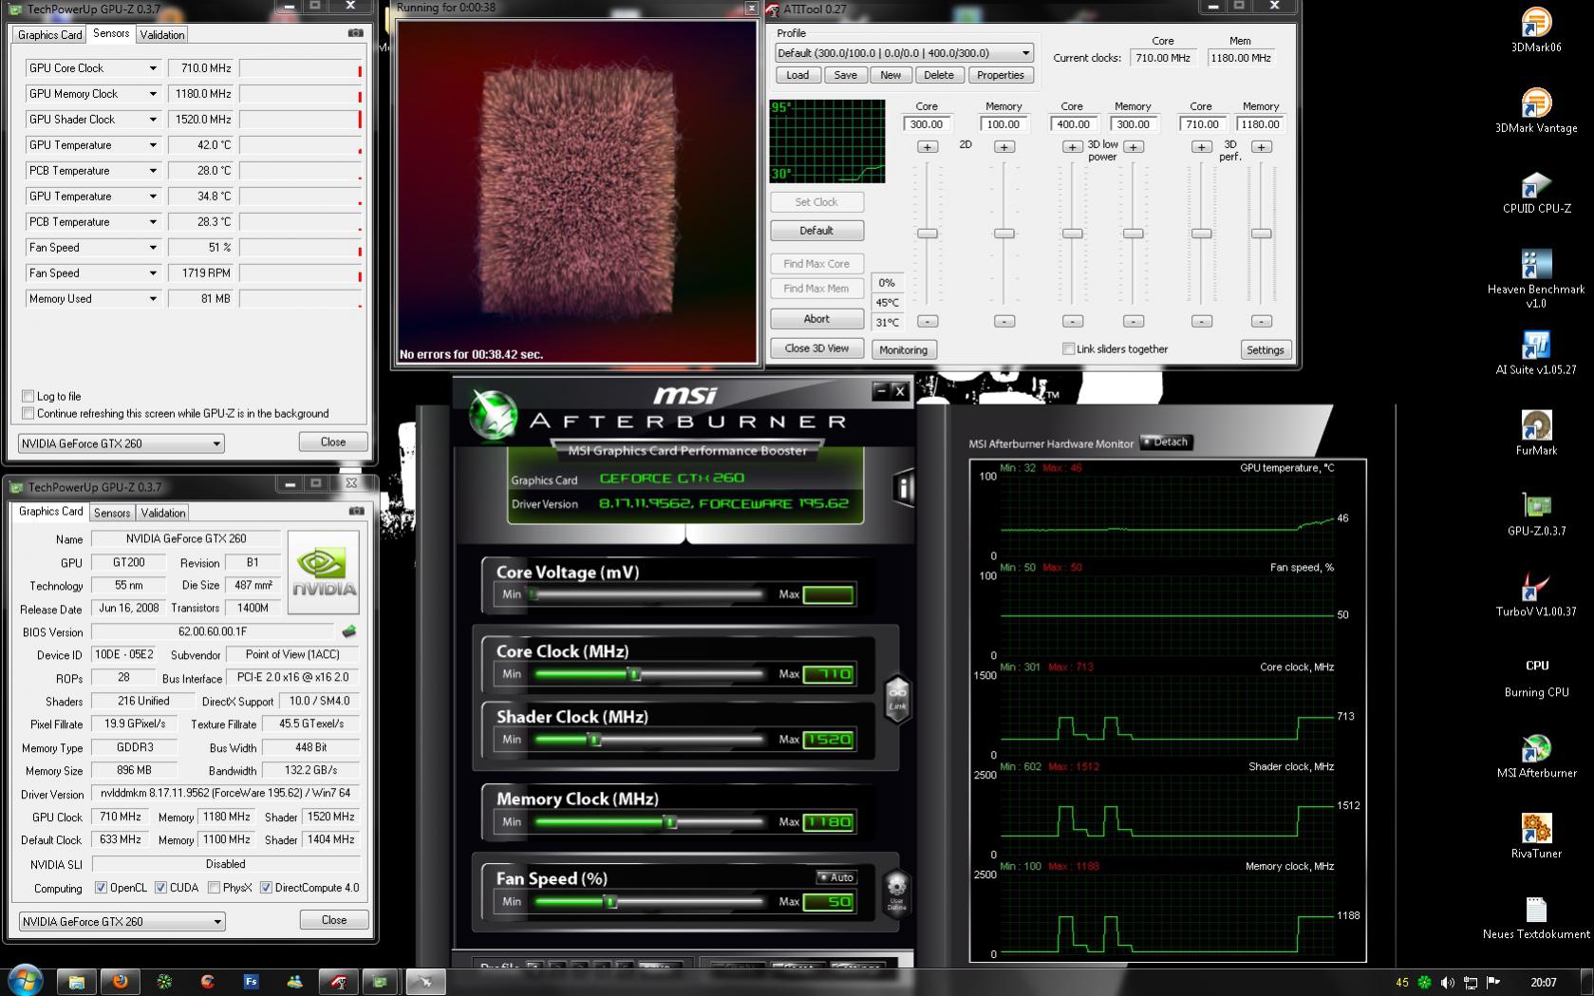Open AI Suite v1.05.27 shortcut

1535,352
